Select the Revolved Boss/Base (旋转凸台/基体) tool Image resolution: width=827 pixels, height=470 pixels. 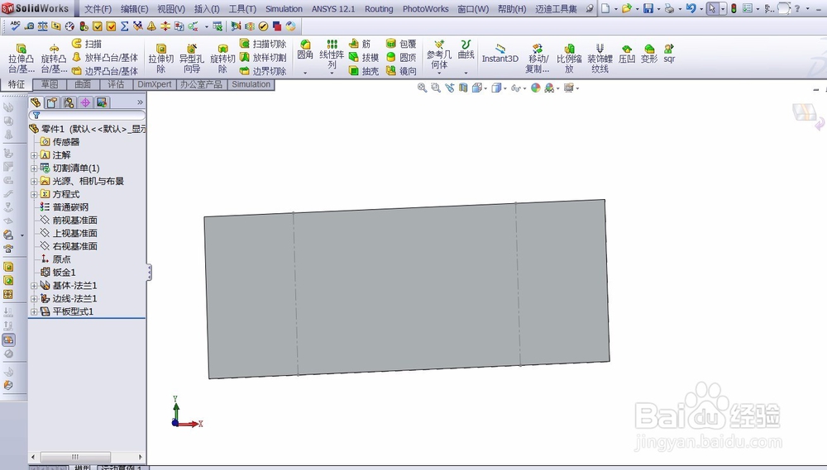click(x=54, y=59)
